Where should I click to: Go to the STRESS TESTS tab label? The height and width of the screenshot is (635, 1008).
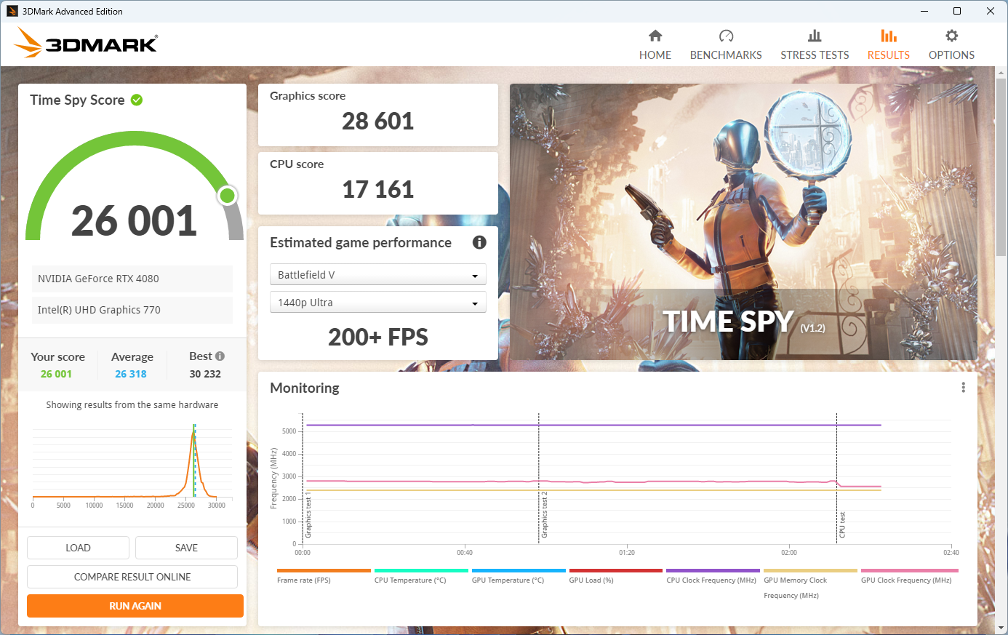click(x=815, y=55)
